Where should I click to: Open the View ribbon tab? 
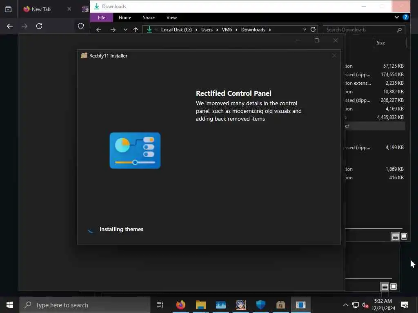pos(171,18)
